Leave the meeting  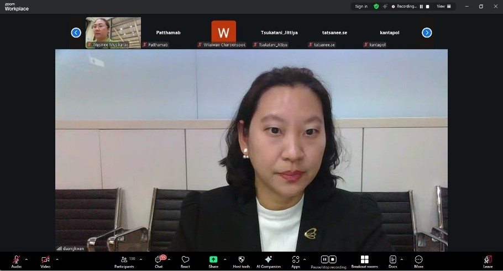coord(488,259)
